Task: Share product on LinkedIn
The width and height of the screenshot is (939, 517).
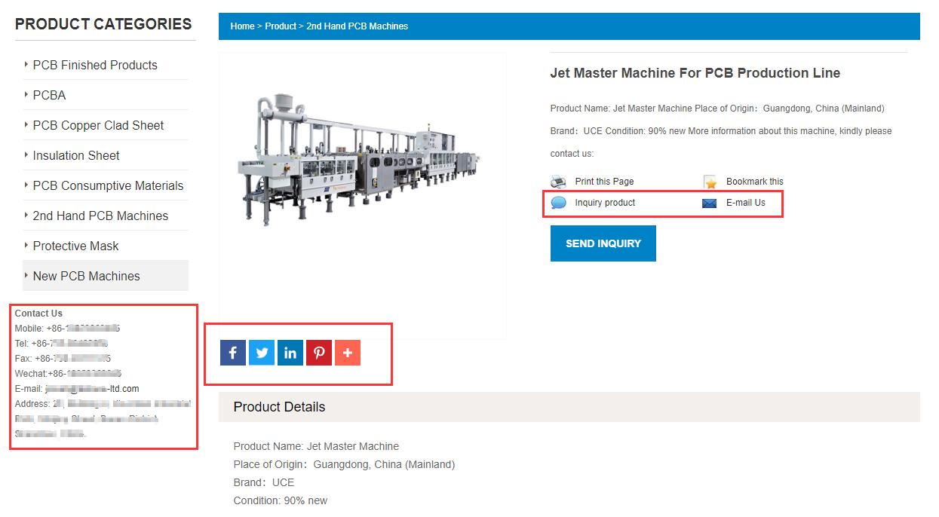Action: (x=290, y=353)
